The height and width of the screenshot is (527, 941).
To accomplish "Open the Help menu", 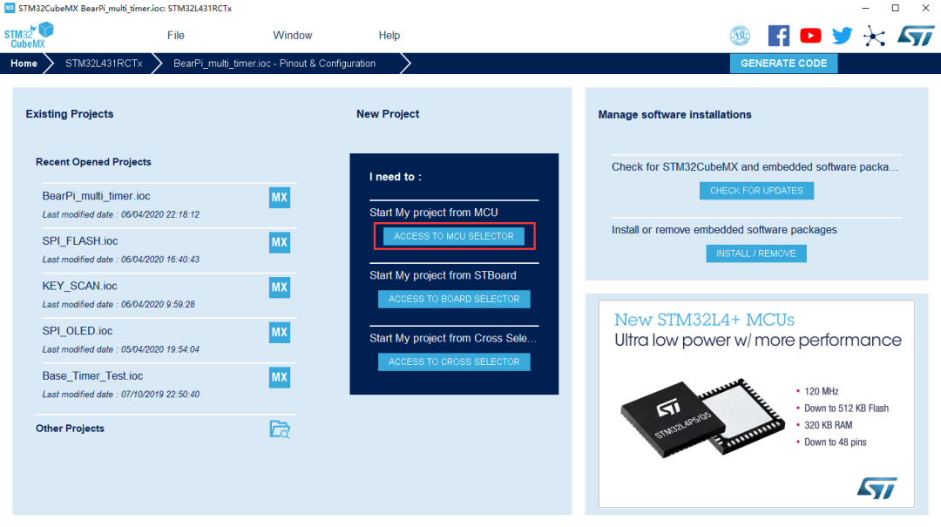I will (x=389, y=36).
